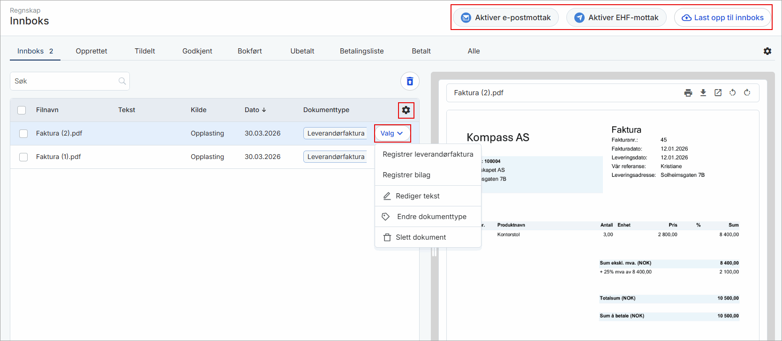Open Leverandørfaktura type for Faktura (1).pdf
The image size is (782, 341).
point(336,157)
